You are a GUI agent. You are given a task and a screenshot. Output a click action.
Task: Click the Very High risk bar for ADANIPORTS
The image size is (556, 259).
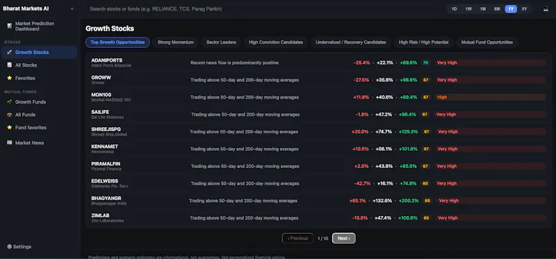(x=491, y=62)
